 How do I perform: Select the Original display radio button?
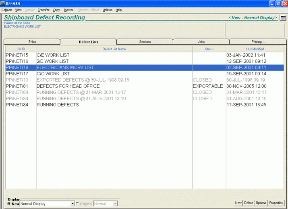pyautogui.click(x=77, y=204)
